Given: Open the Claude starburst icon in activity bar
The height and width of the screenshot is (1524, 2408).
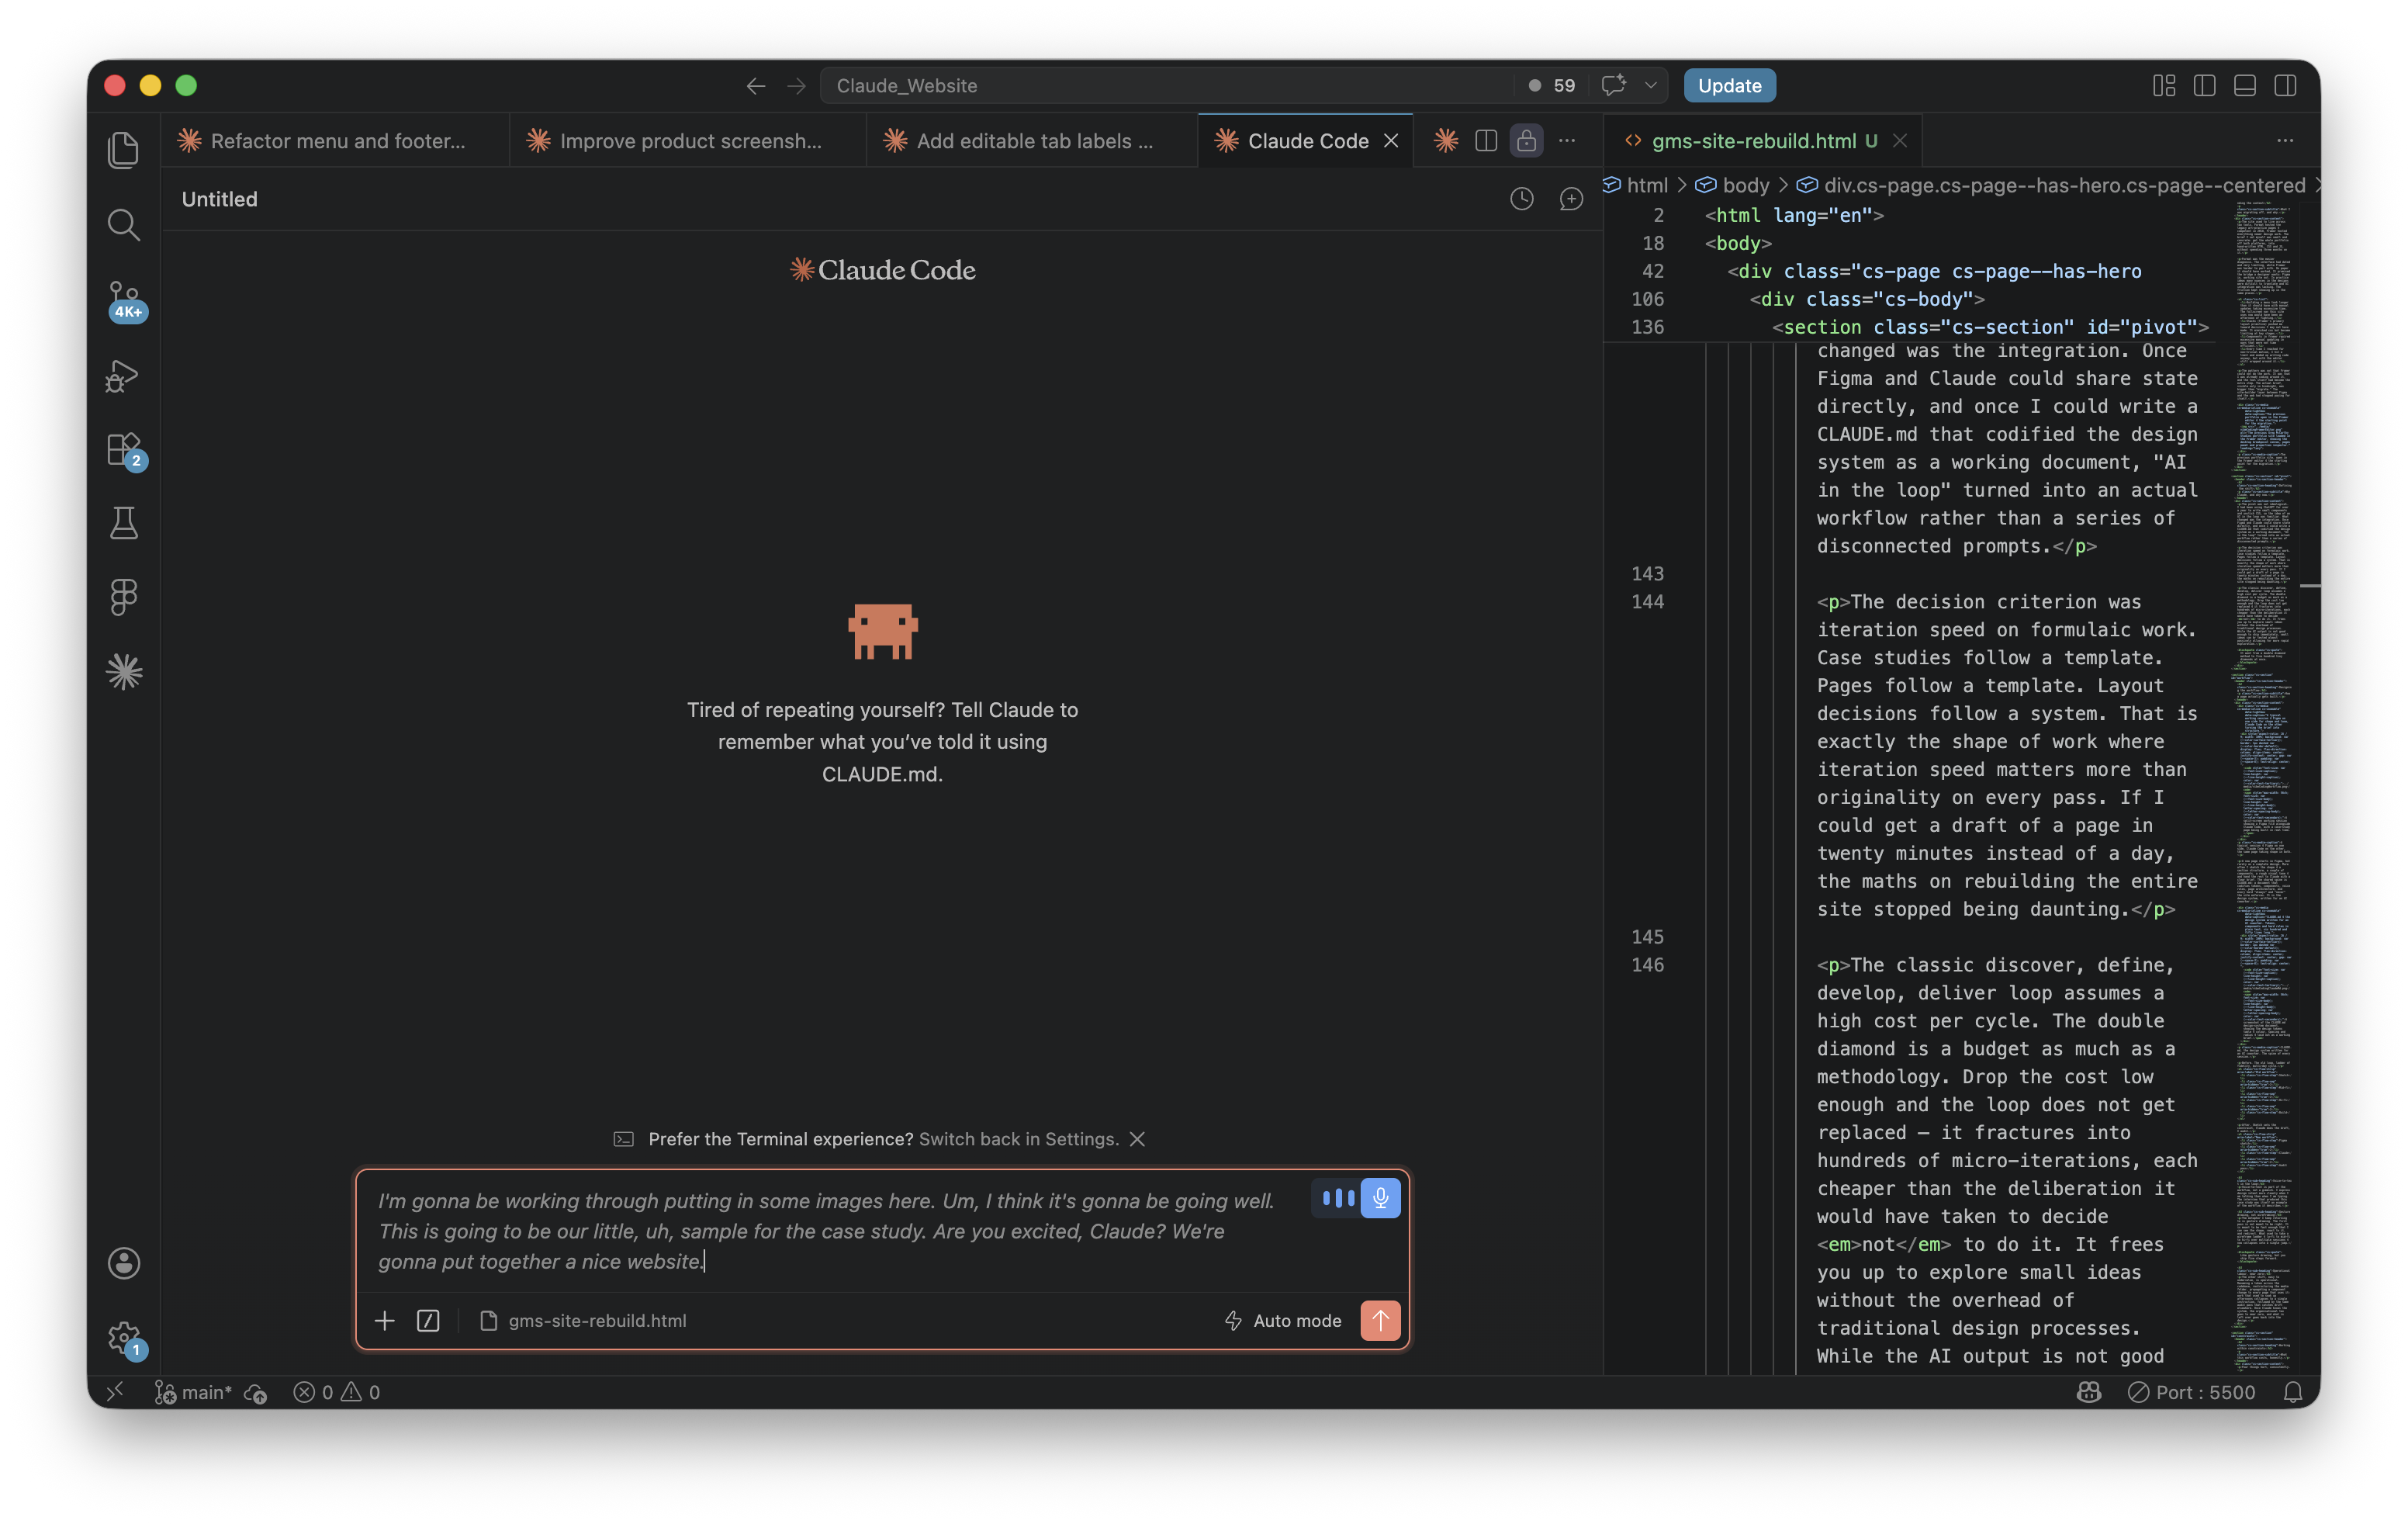Looking at the screenshot, I should (123, 672).
